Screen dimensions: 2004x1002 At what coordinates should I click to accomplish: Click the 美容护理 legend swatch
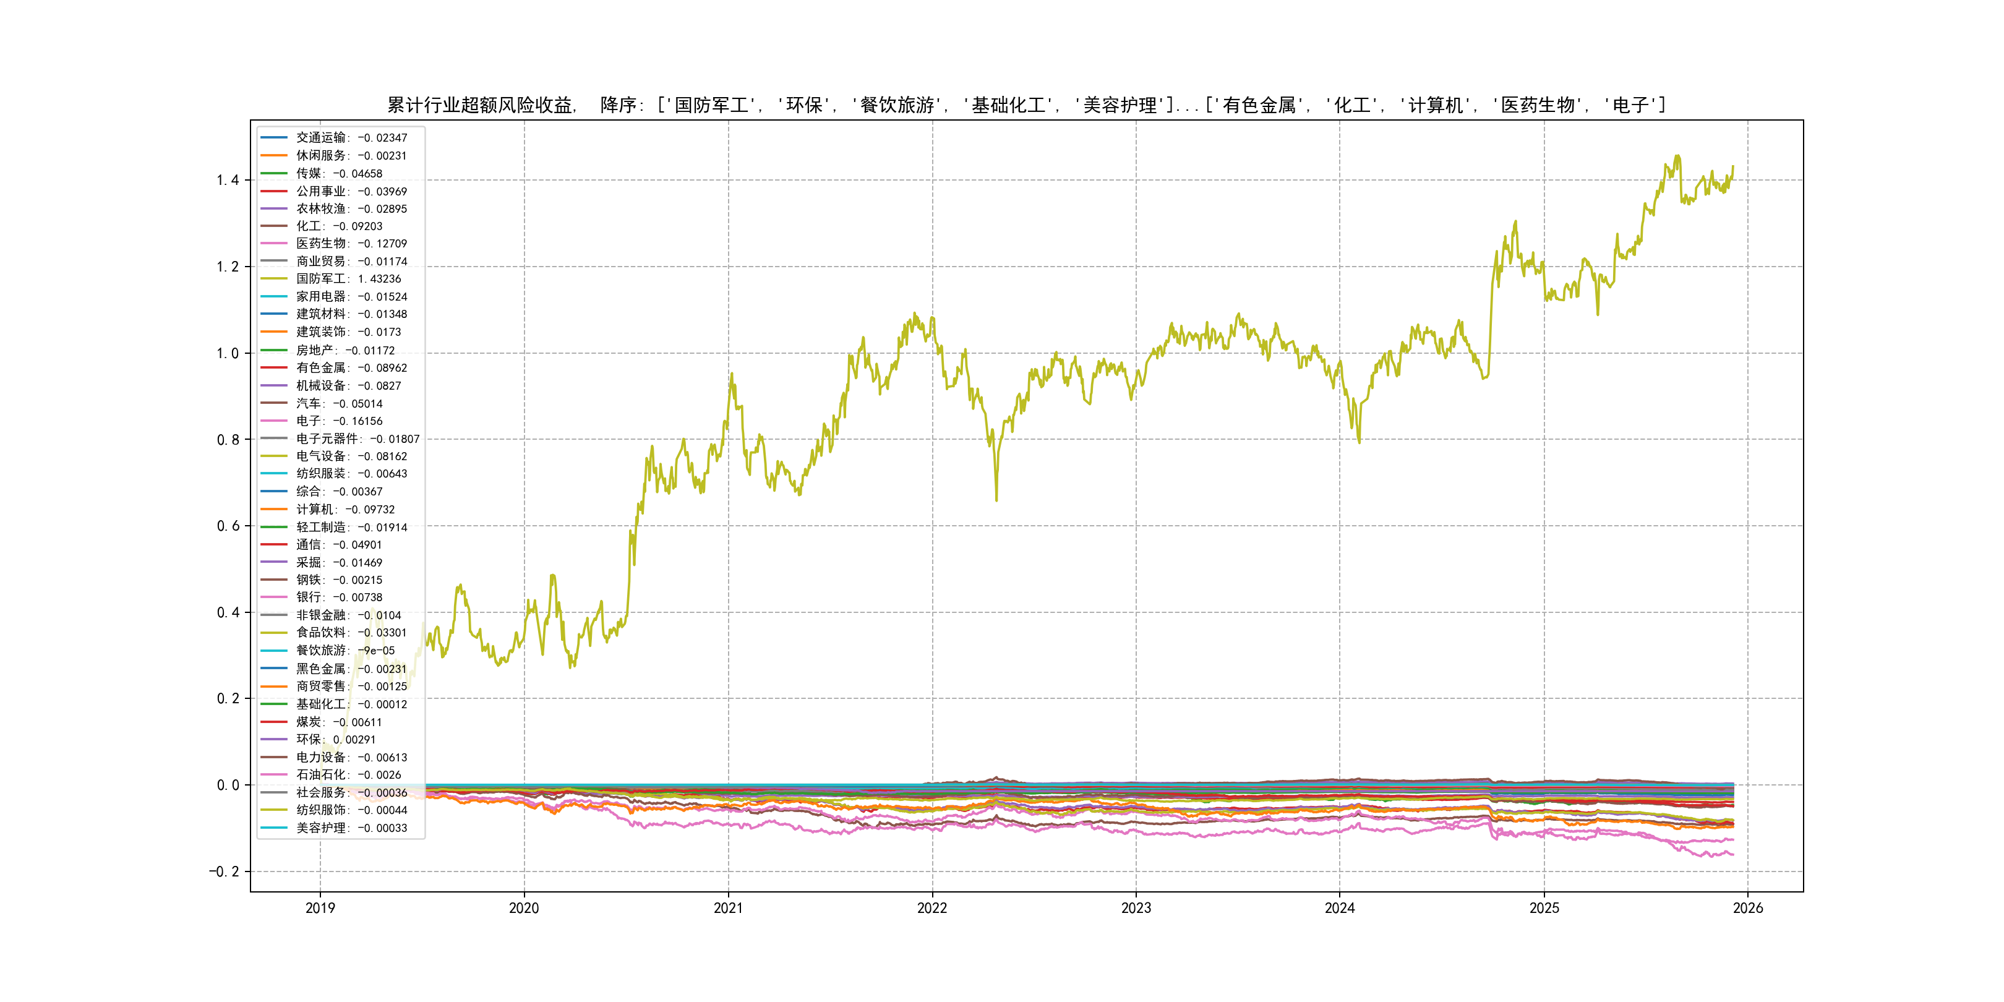point(274,828)
